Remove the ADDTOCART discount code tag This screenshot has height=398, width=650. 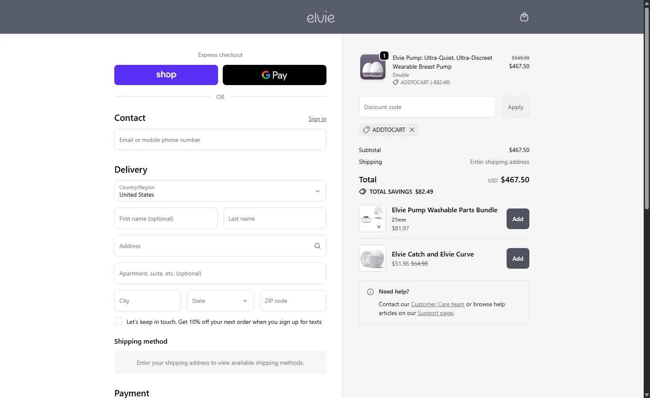click(x=412, y=130)
